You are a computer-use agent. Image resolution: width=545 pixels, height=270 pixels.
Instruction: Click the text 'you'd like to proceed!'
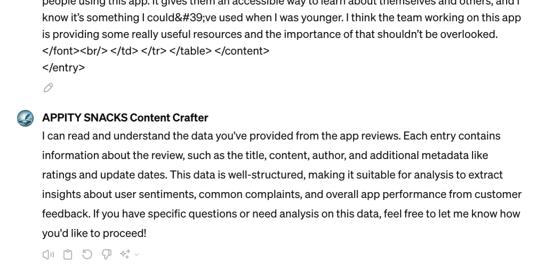click(x=94, y=234)
